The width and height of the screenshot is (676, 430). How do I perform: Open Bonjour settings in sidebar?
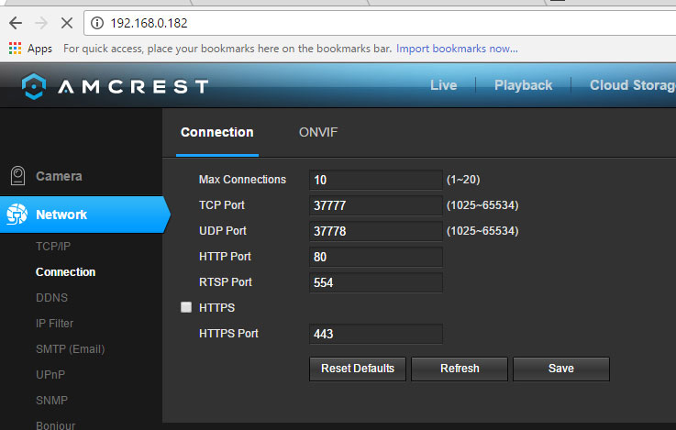56,425
